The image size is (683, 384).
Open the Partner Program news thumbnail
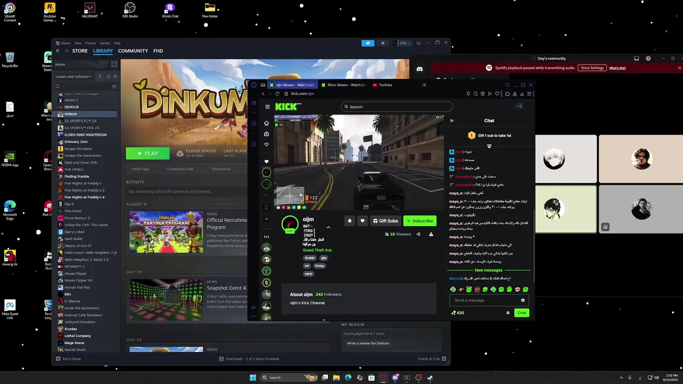(166, 232)
